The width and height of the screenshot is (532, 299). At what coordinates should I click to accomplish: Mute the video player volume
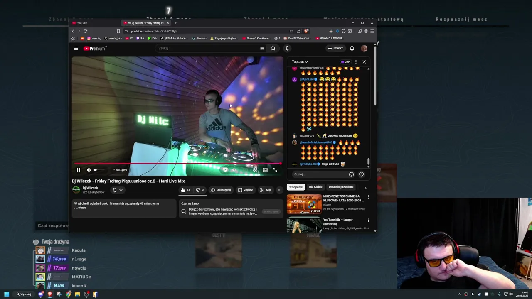pyautogui.click(x=89, y=169)
